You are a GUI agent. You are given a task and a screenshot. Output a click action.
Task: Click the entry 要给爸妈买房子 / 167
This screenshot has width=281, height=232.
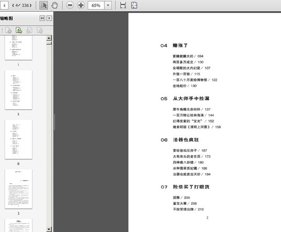(190, 151)
